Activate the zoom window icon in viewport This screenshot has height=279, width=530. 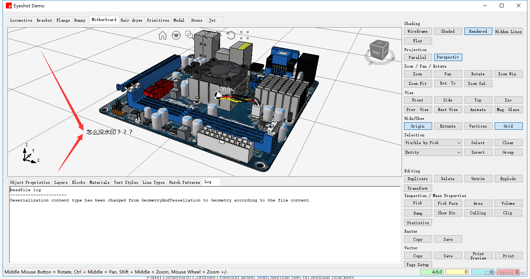pos(190,35)
